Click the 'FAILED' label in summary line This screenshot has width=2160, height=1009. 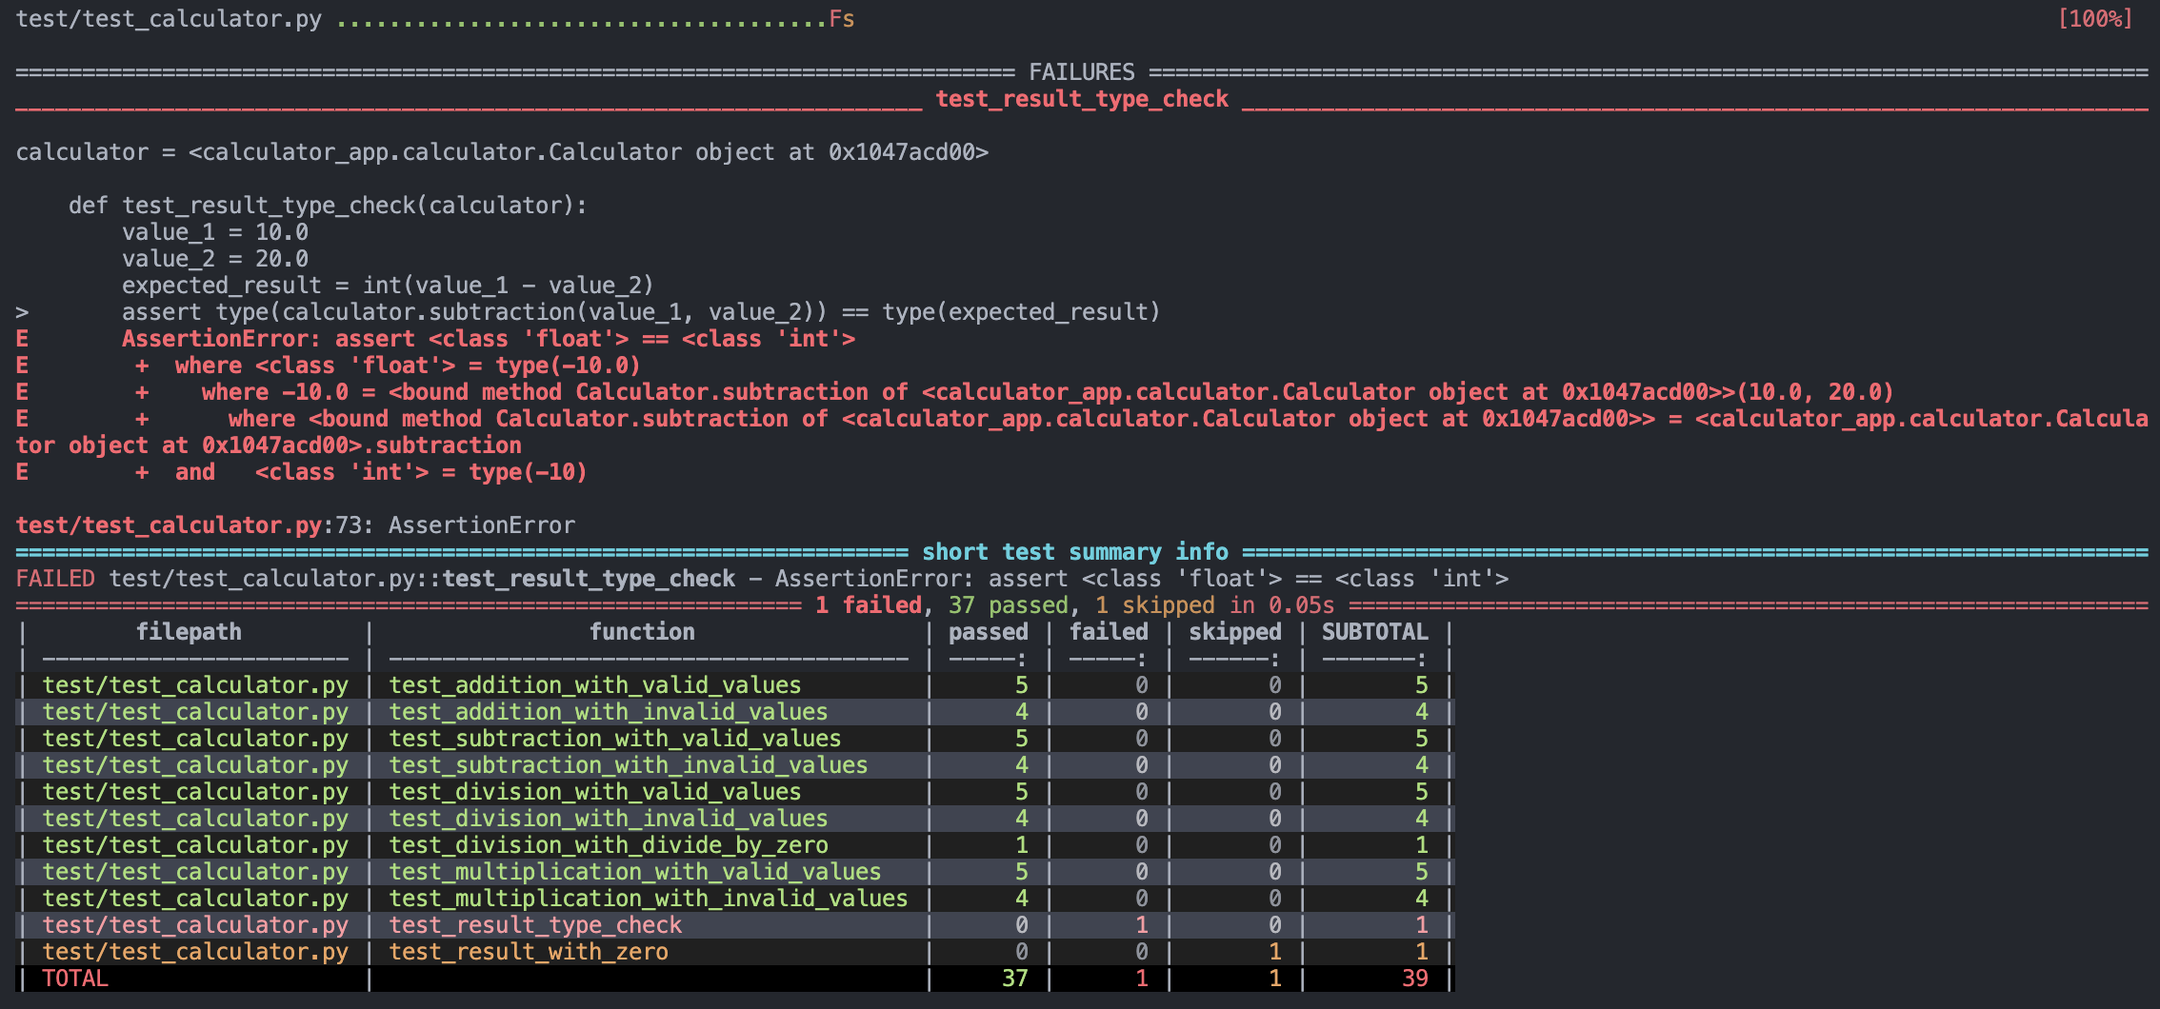(x=55, y=579)
